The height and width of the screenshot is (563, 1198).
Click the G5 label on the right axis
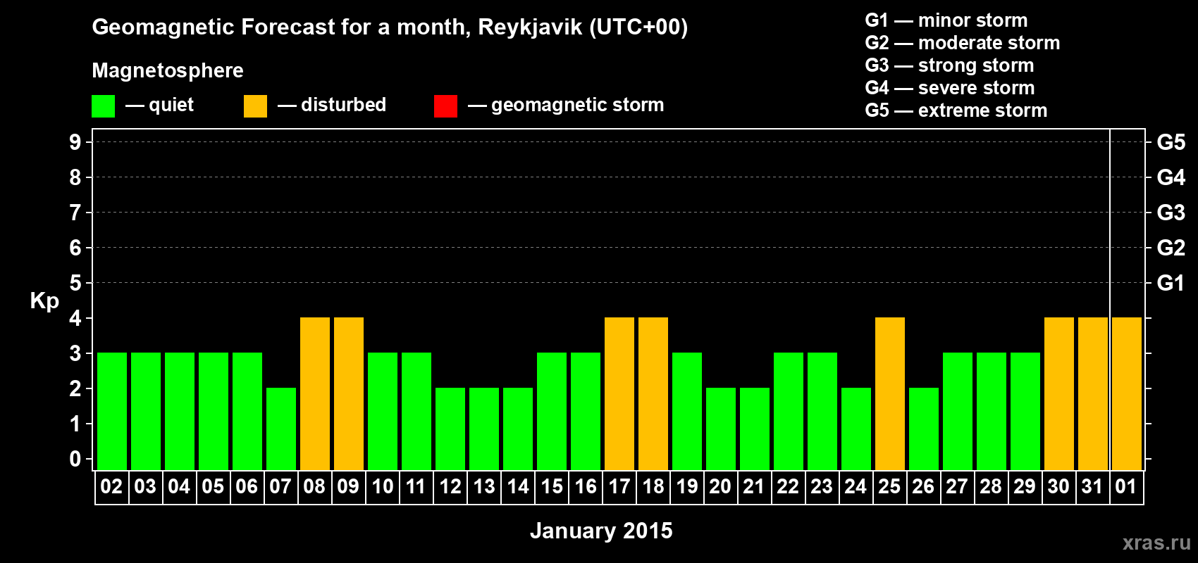tap(1171, 142)
